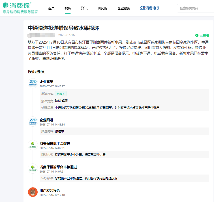Click timestamp 2025-07-16 12:17:40
The image size is (214, 202).
point(52,195)
